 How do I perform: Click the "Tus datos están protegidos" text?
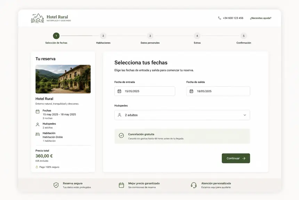(x=77, y=187)
